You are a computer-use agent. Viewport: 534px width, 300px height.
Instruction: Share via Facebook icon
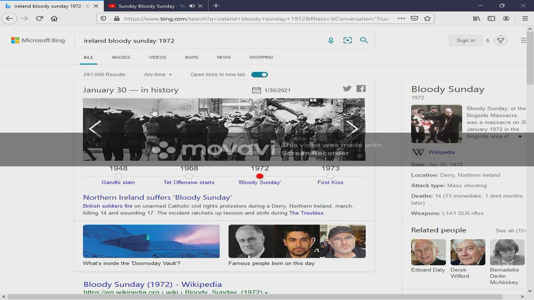(361, 88)
